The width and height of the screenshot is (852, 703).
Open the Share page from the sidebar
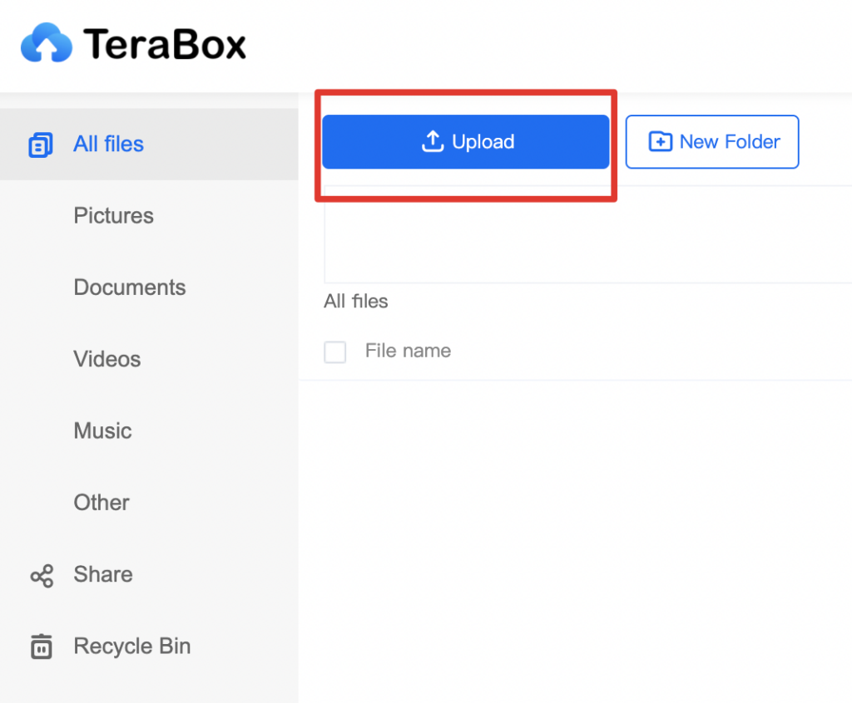click(102, 574)
